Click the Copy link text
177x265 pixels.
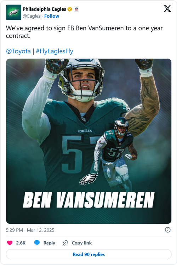coord(82,243)
